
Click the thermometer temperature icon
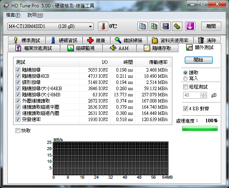click(x=103, y=26)
